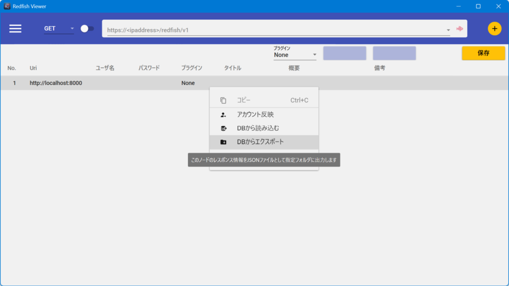The image size is (509, 286).
Task: Click the None plugin cell in row 1
Action: point(188,83)
